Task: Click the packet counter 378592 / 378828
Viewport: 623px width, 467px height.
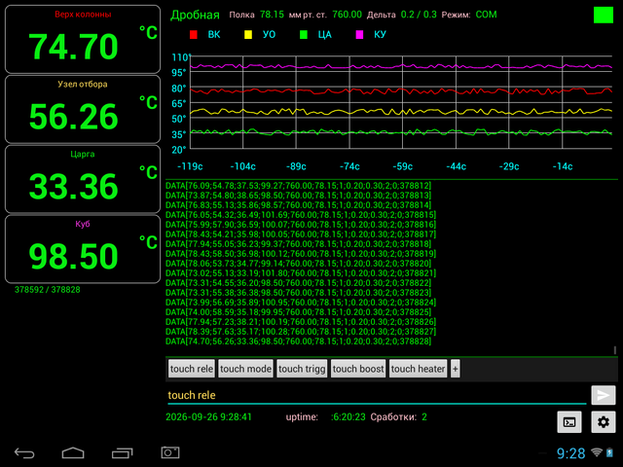Action: point(48,290)
